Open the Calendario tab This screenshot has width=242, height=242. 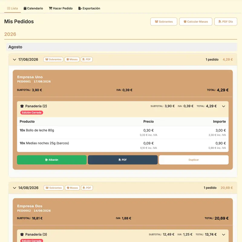tap(33, 8)
